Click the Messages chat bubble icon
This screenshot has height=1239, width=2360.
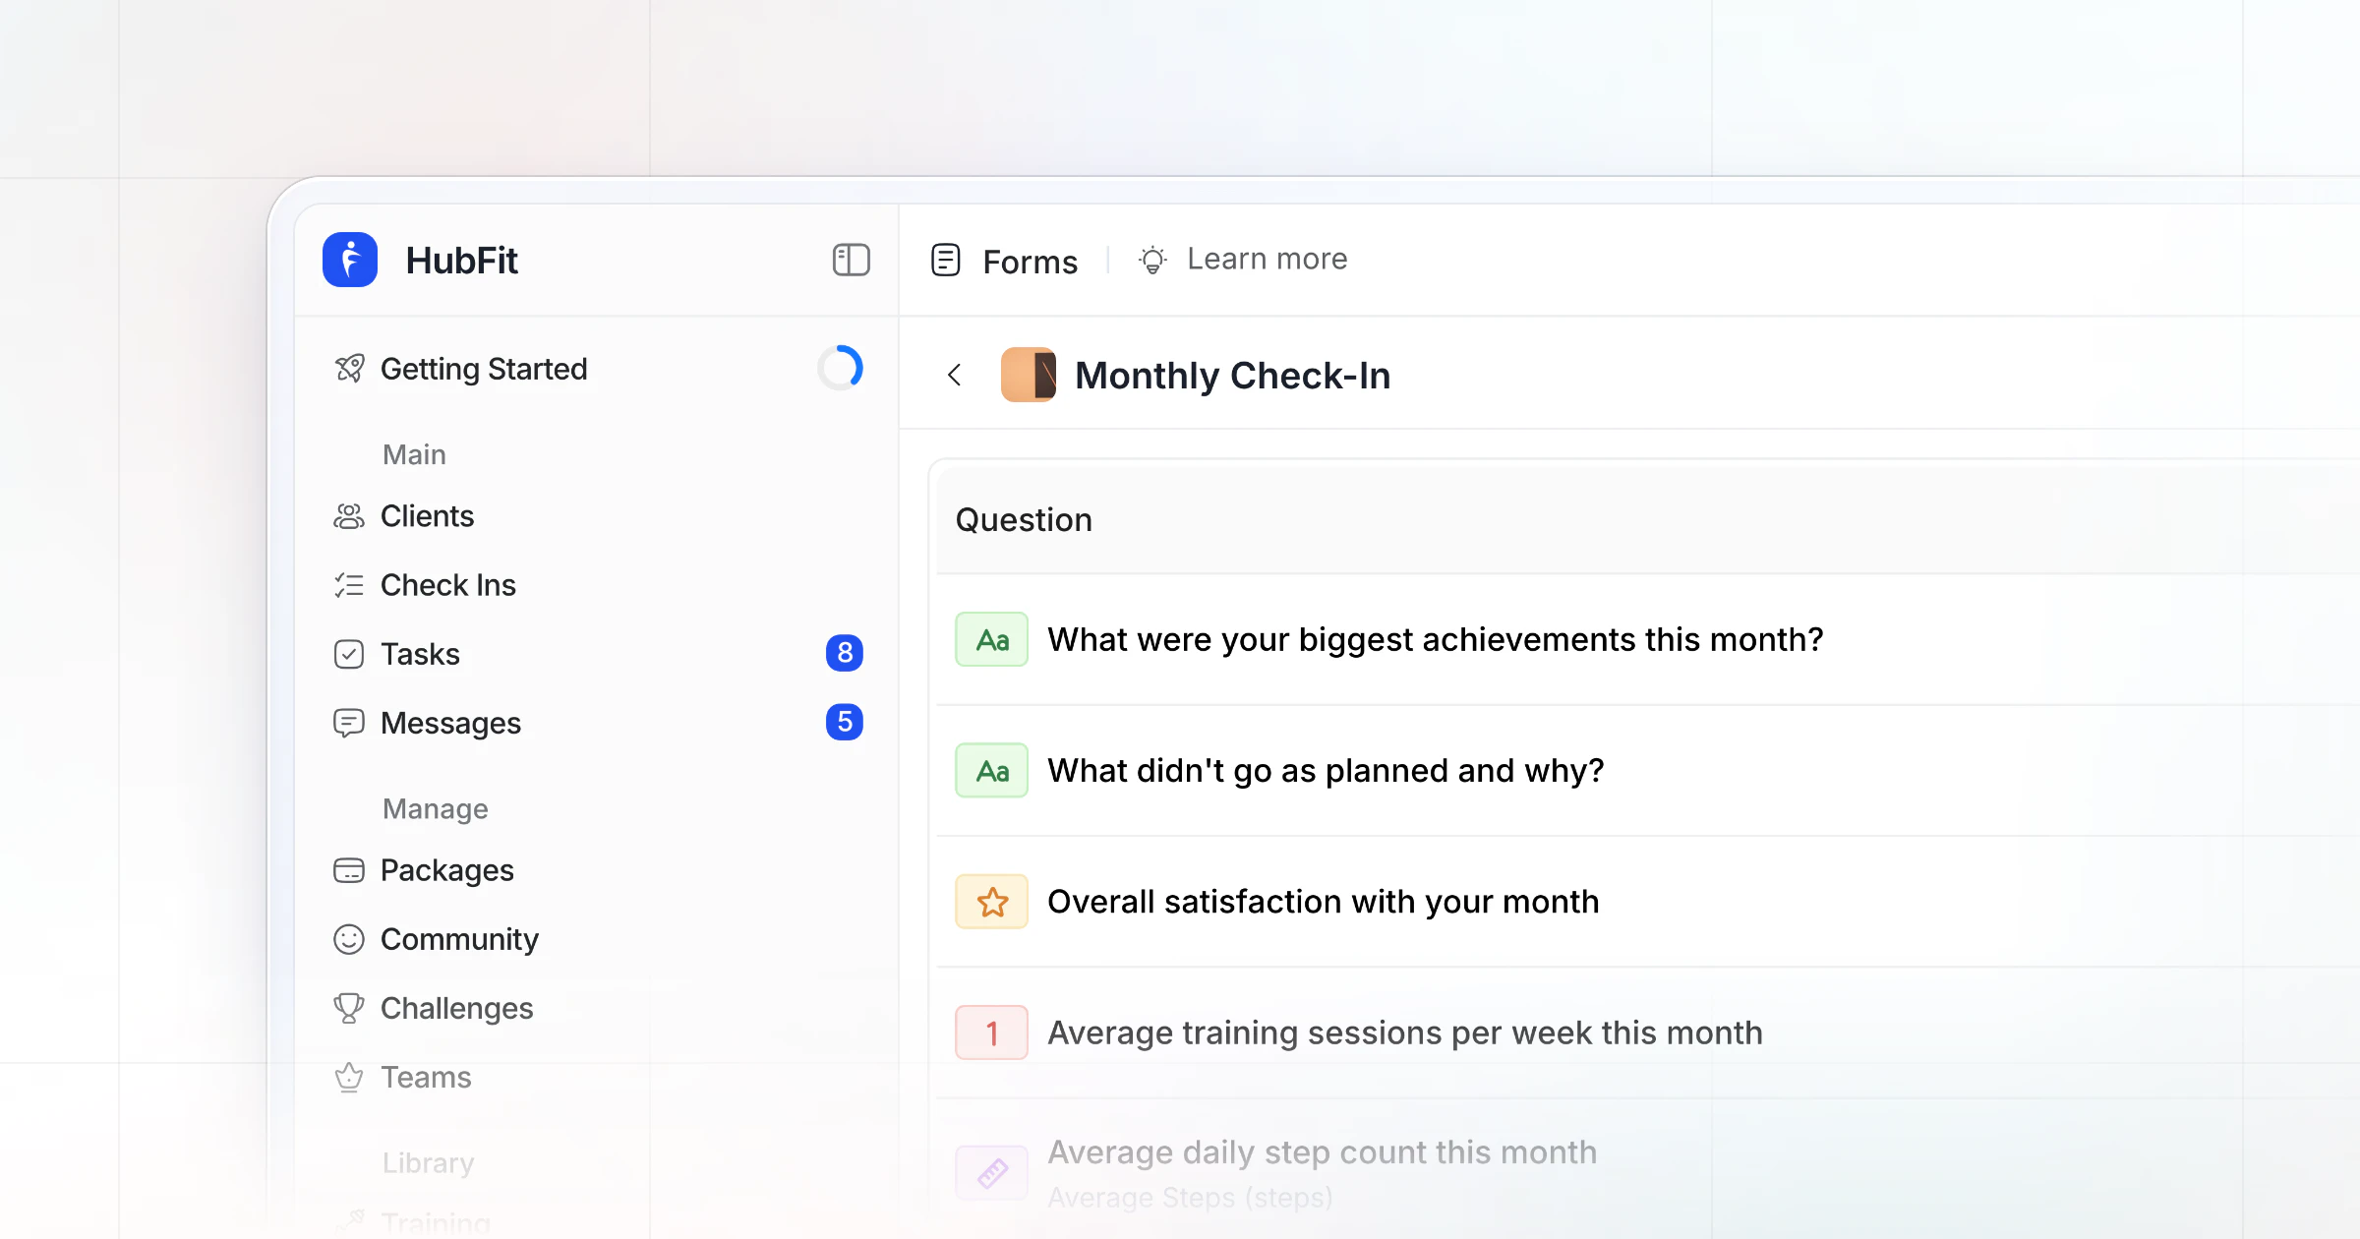349,723
